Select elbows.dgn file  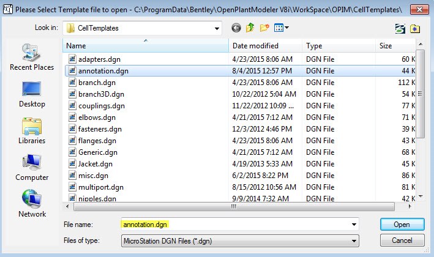[97, 117]
